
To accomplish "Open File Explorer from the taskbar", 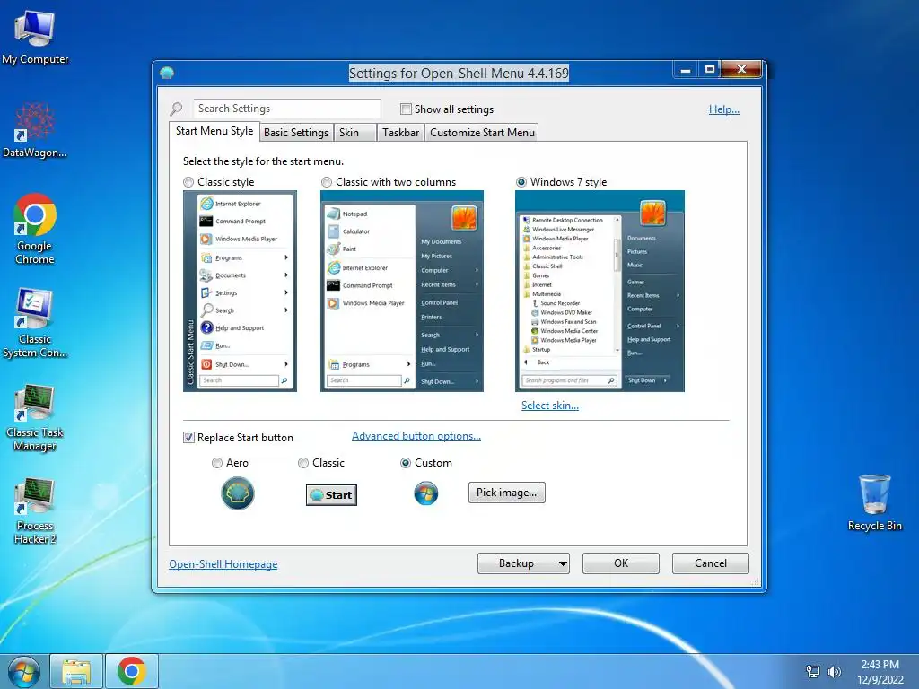I will click(77, 671).
